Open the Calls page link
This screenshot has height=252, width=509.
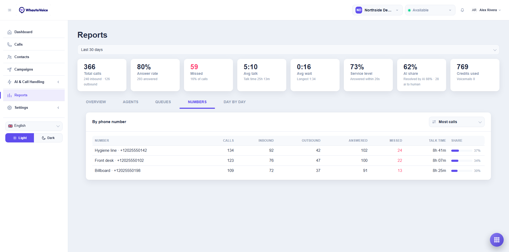tap(34, 45)
